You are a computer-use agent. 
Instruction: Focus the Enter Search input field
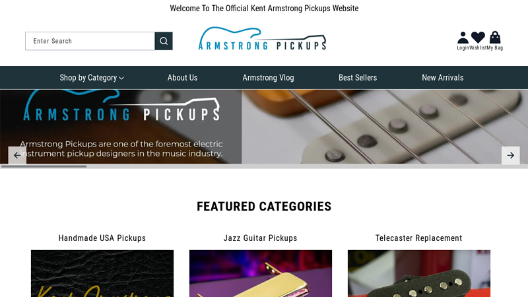90,41
